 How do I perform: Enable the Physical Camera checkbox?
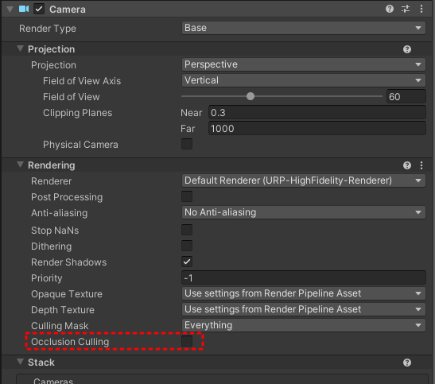pos(187,144)
